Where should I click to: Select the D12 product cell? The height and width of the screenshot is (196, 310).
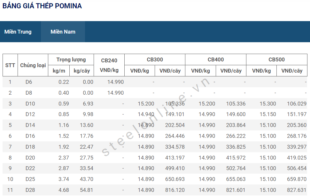[30, 114]
